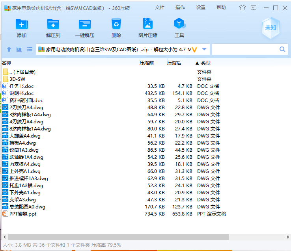Open the Image Compress (图片压缩) tool

click(148, 23)
